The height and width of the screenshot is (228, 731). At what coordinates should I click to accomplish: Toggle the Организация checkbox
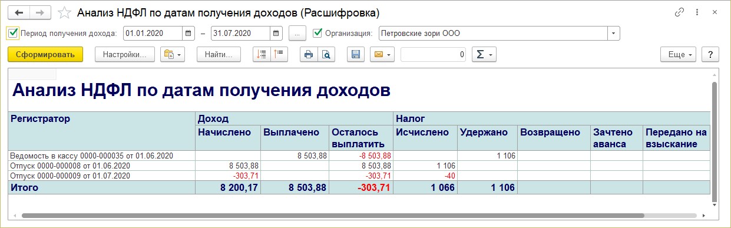[317, 33]
